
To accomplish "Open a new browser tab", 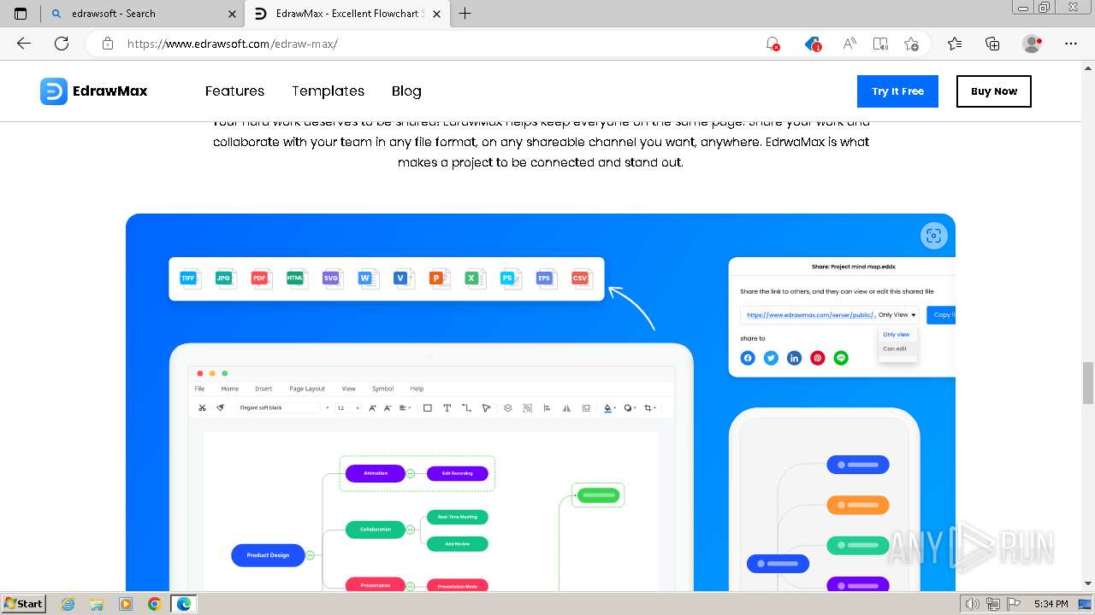I will (465, 14).
